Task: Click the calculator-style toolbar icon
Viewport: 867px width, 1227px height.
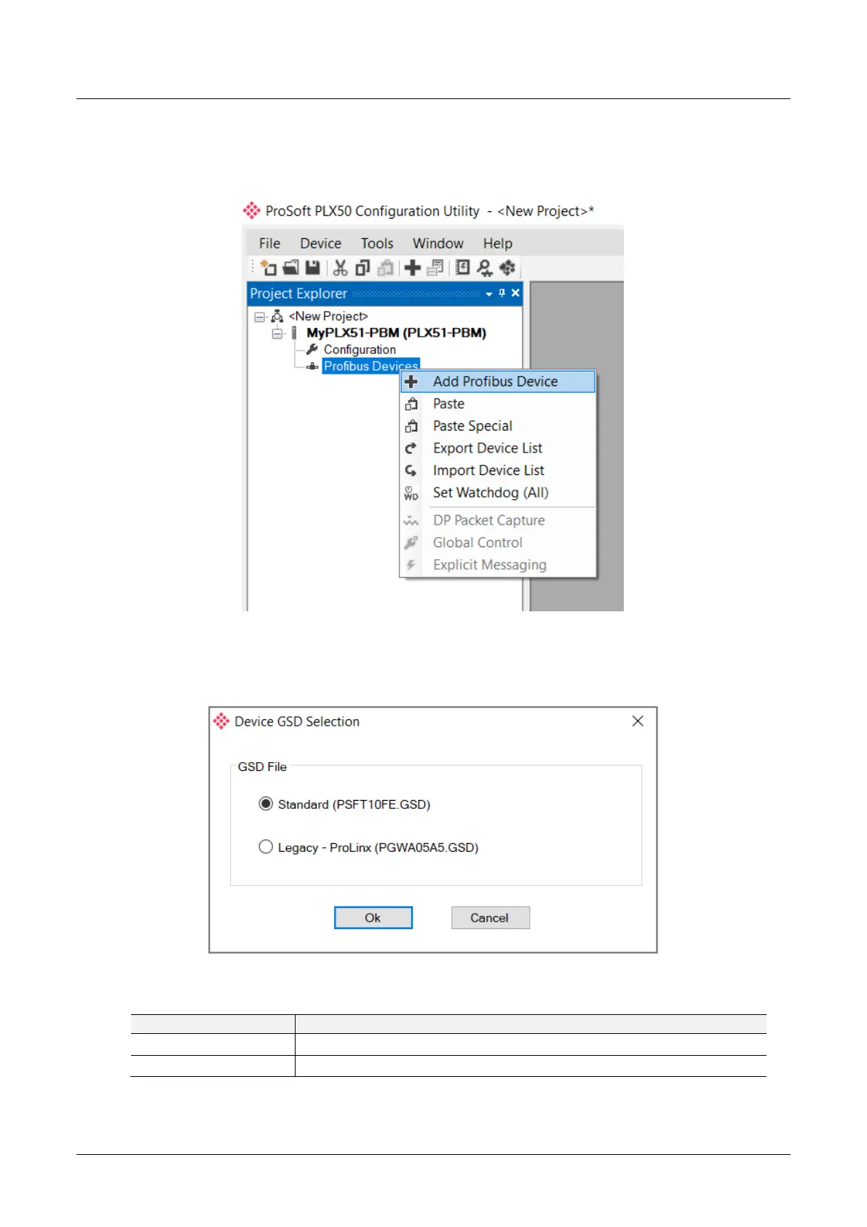Action: (x=435, y=268)
